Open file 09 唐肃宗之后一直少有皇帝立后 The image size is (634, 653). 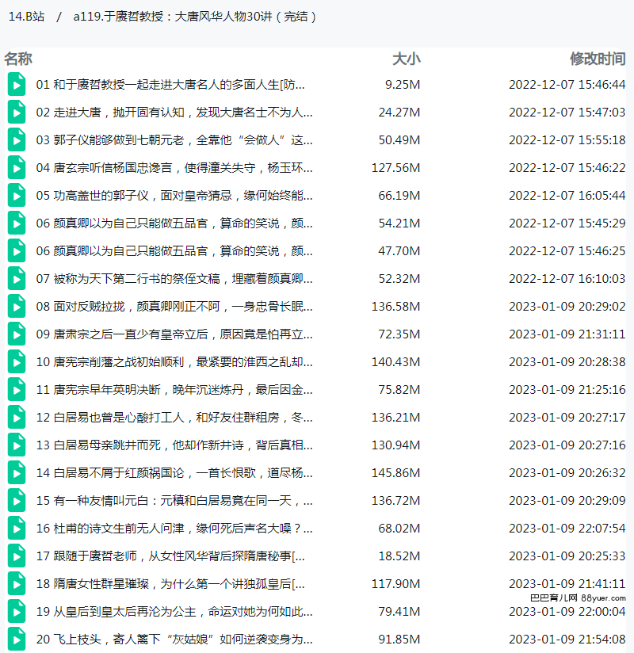click(x=174, y=334)
